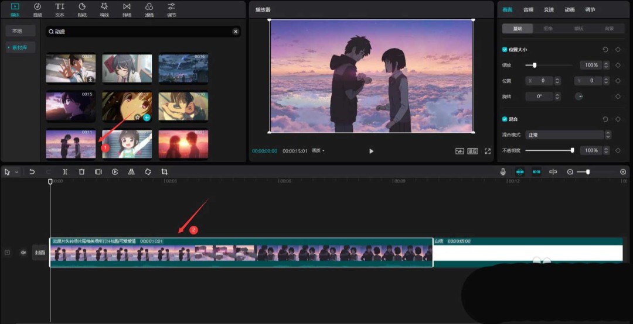Image resolution: width=633 pixels, height=324 pixels.
Task: Open the 画质 preview quality dropdown
Action: 318,151
